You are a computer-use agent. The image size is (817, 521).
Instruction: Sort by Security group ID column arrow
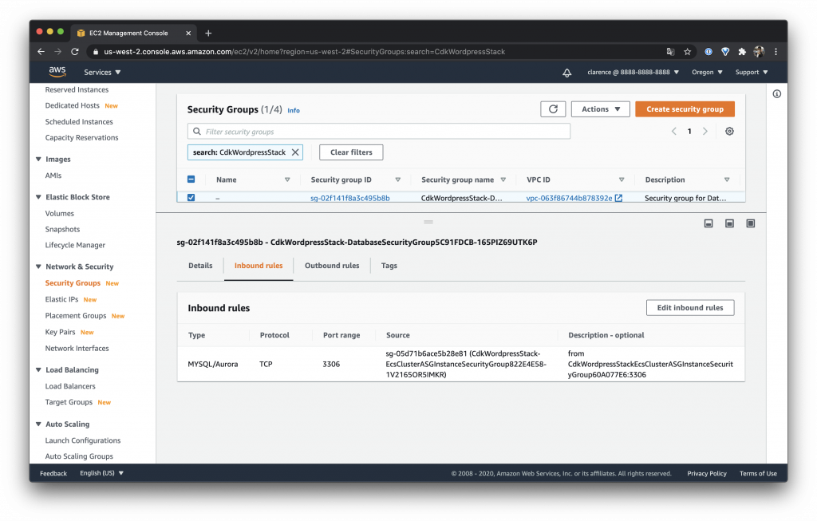397,180
